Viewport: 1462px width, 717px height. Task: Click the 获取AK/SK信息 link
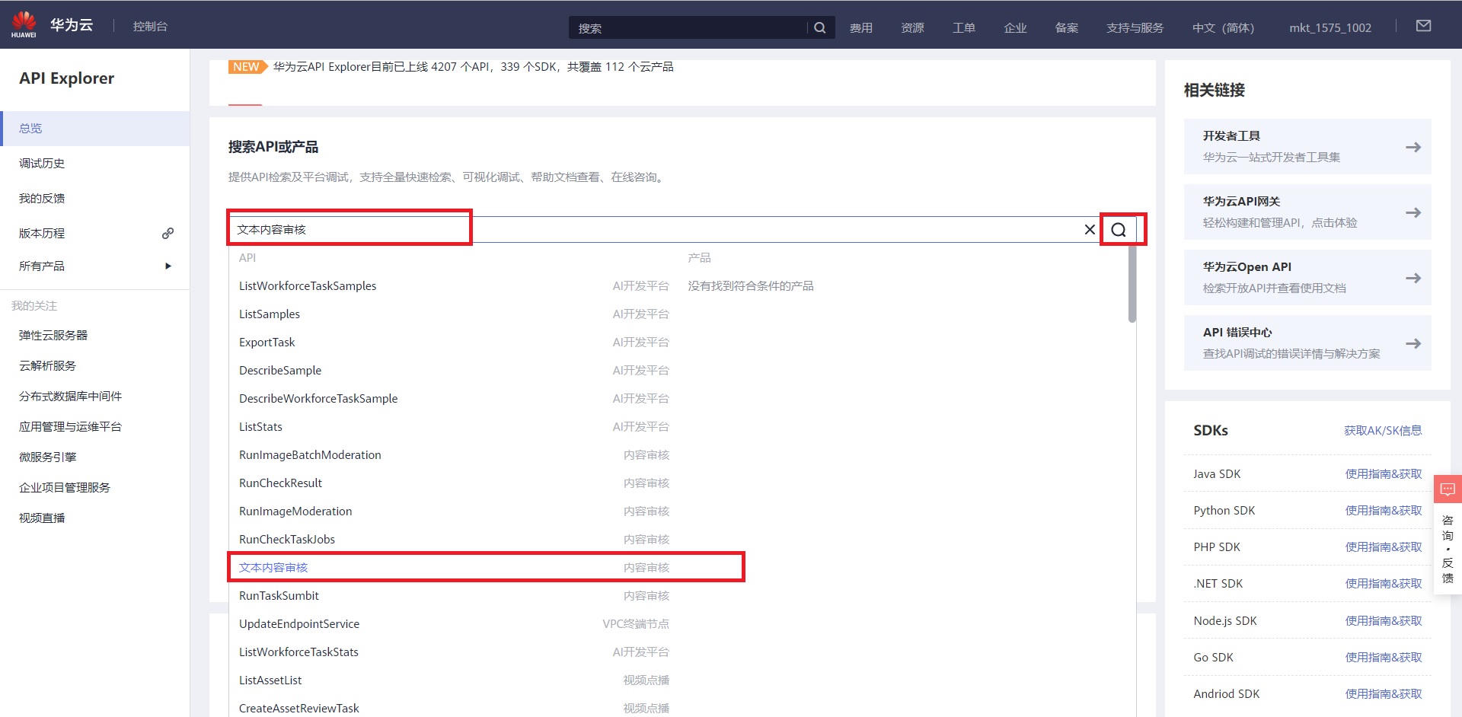(1383, 430)
